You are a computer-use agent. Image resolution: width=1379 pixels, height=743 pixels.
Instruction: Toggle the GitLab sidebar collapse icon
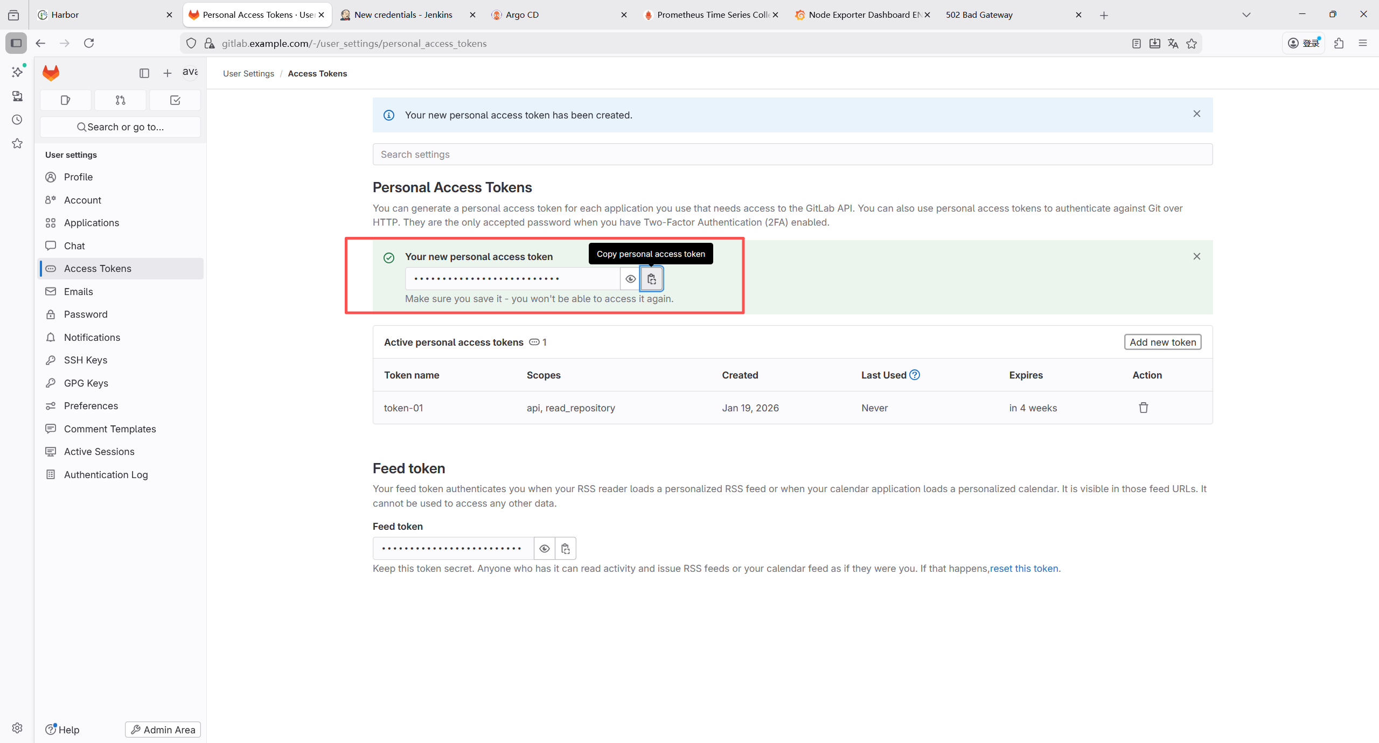pos(144,73)
